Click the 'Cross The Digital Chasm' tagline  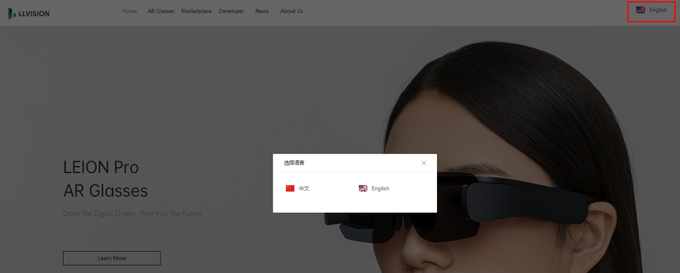pos(132,214)
